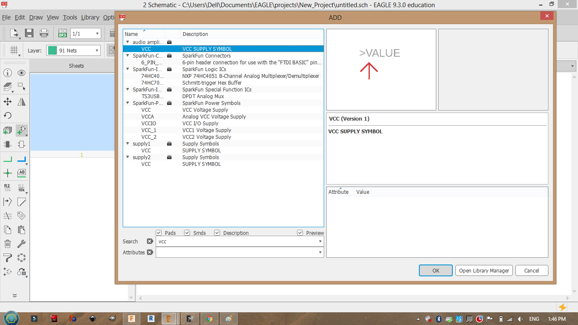The width and height of the screenshot is (578, 325).
Task: Select the Bus drawing tool
Action: tap(22, 159)
